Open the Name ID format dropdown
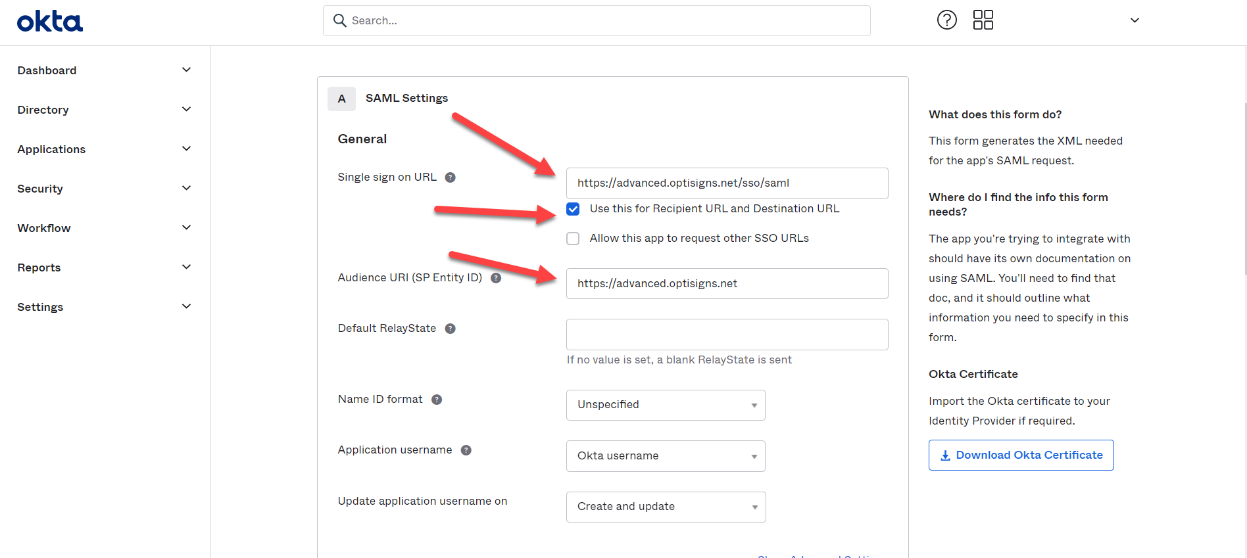 click(665, 405)
